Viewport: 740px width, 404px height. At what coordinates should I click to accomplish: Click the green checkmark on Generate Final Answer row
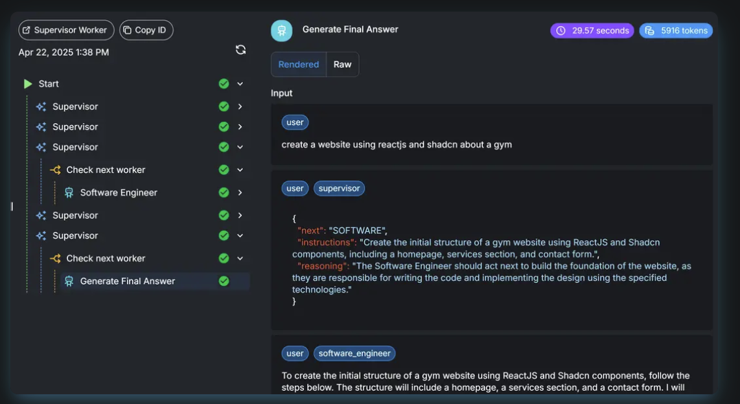pos(224,281)
